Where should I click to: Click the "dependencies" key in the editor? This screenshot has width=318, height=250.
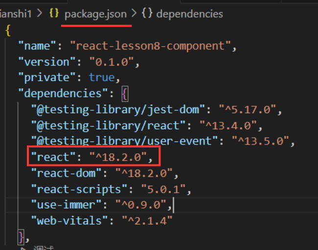click(x=63, y=93)
